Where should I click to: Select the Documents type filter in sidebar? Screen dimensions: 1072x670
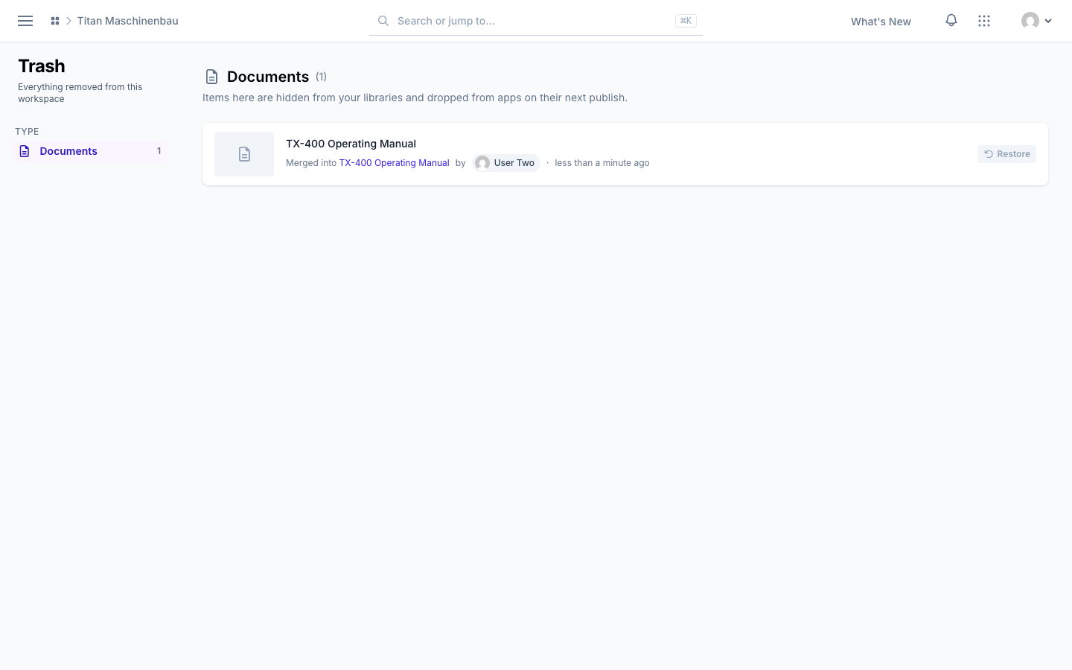tap(90, 151)
